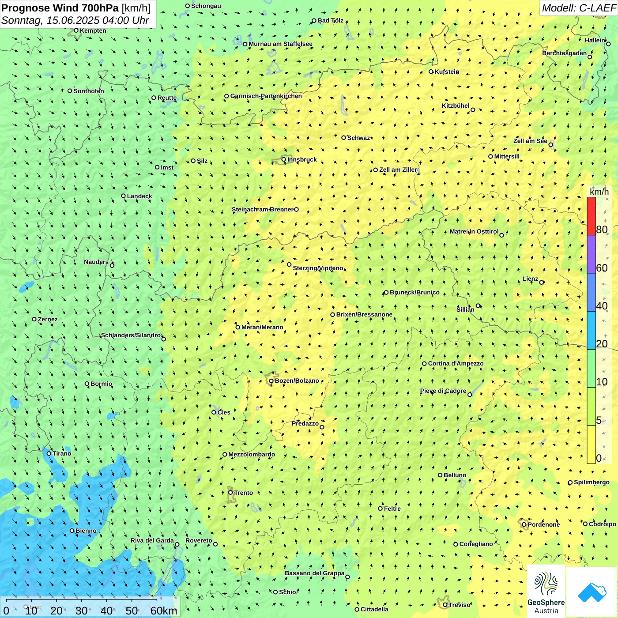Click the Schlanders/Silandro label

[x=131, y=335]
